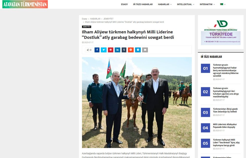Viewport: 246px width, 158px height.
Task: Open the INTERAKTIW dropdown menu
Action: (x=207, y=5)
